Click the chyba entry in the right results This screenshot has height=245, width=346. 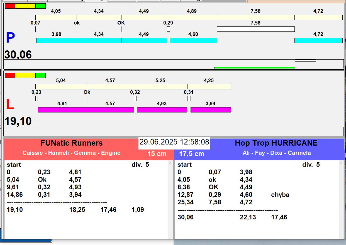[x=280, y=195]
